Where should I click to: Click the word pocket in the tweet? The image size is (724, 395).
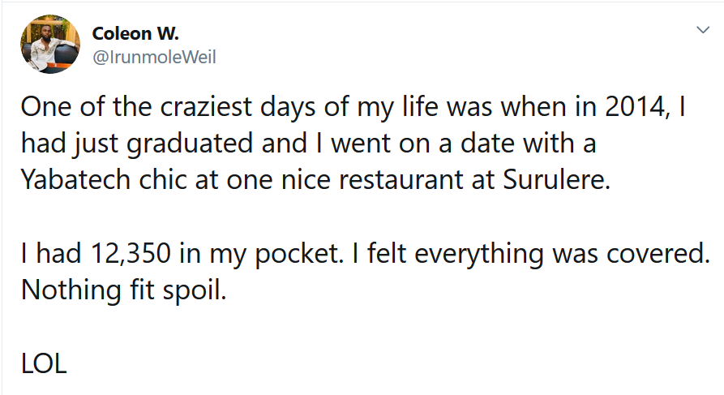click(x=299, y=254)
